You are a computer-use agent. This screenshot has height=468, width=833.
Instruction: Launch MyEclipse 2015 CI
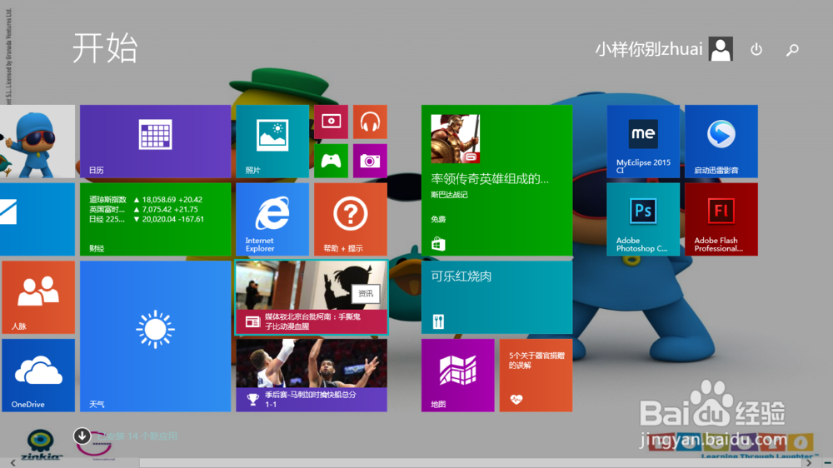pos(643,142)
